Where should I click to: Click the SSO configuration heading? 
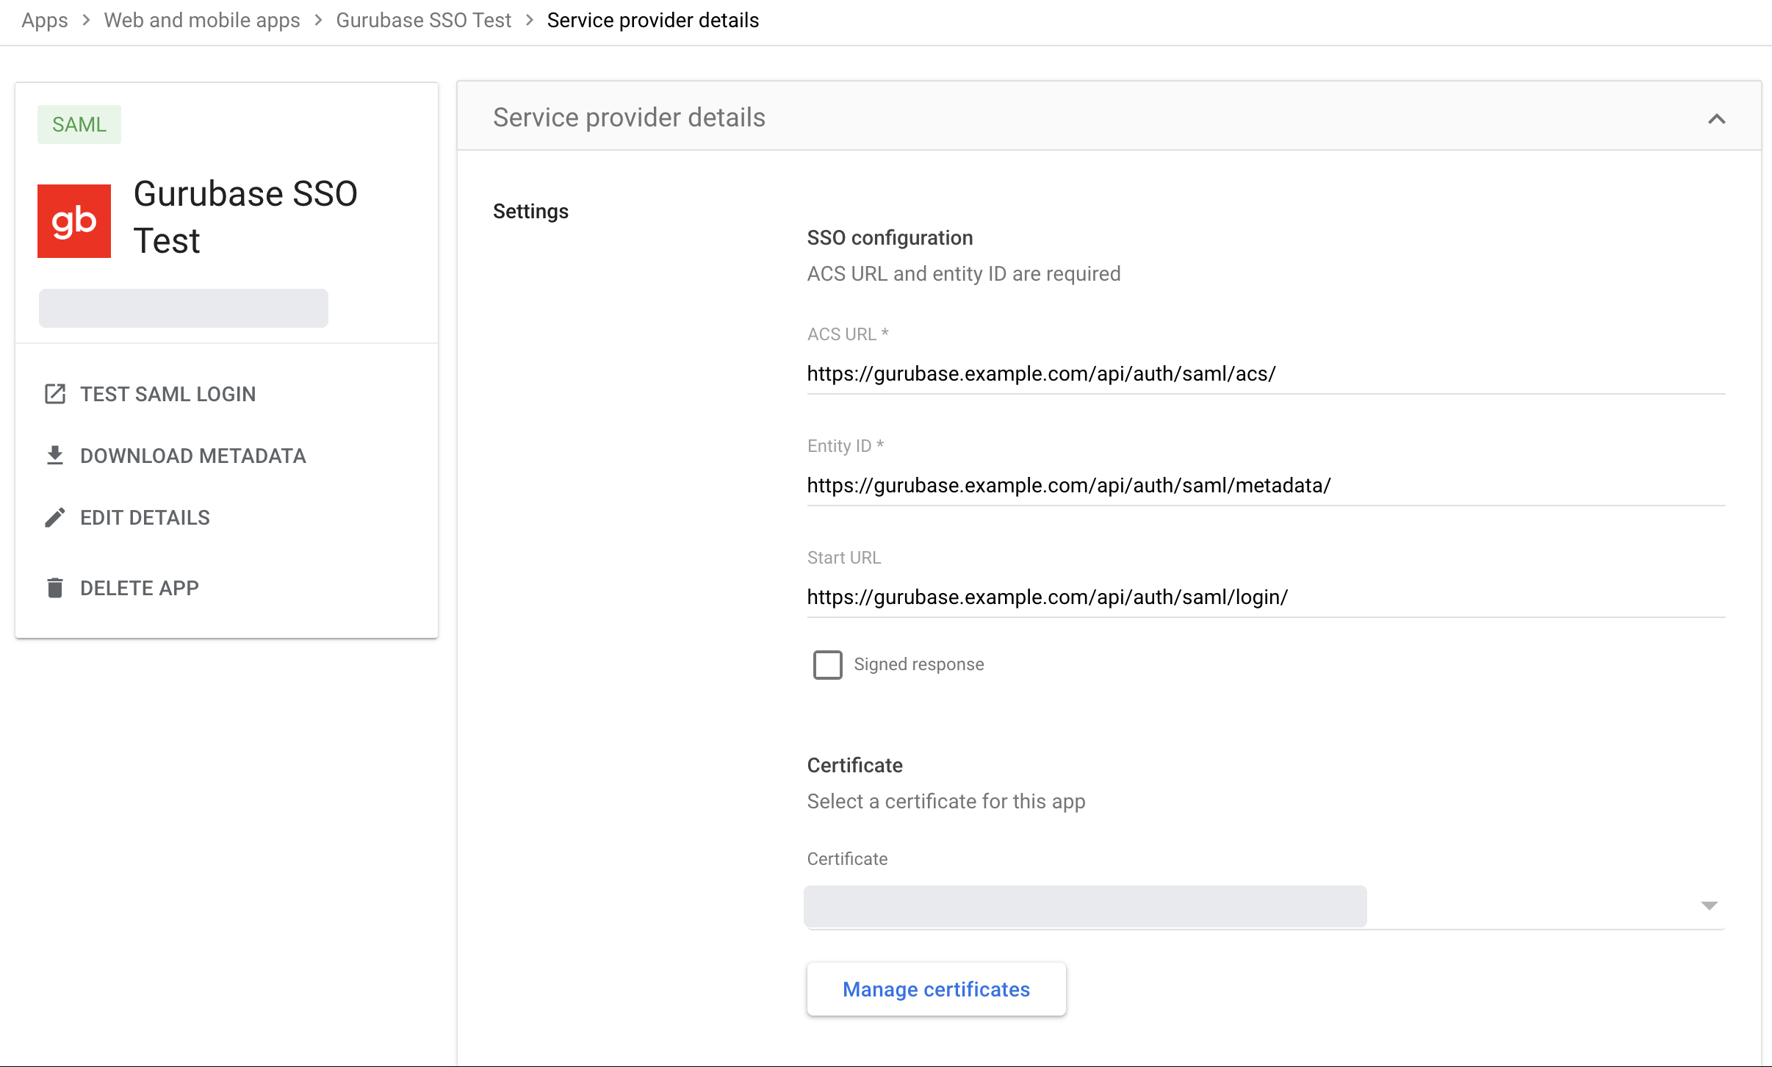pyautogui.click(x=890, y=238)
